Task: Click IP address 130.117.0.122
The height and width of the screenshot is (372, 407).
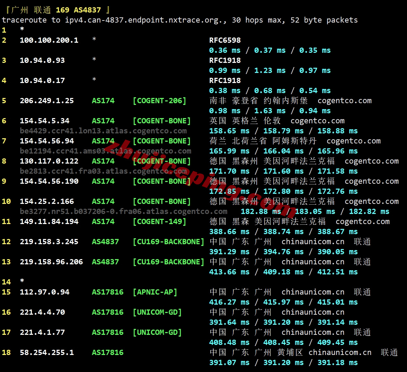Action: [x=49, y=161]
